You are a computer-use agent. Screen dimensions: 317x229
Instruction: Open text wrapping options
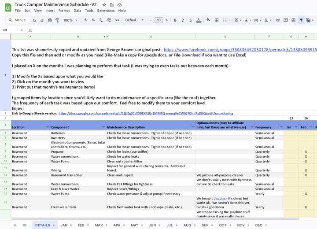[x=258, y=20]
